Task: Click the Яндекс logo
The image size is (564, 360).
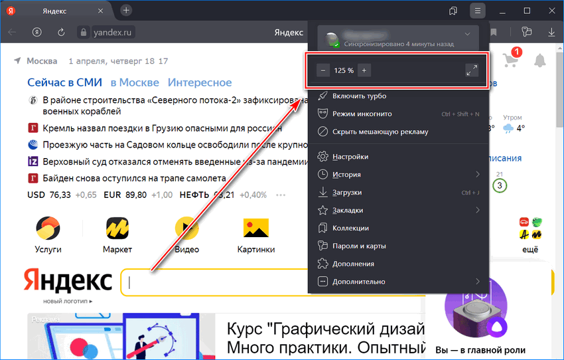Action: [x=68, y=280]
